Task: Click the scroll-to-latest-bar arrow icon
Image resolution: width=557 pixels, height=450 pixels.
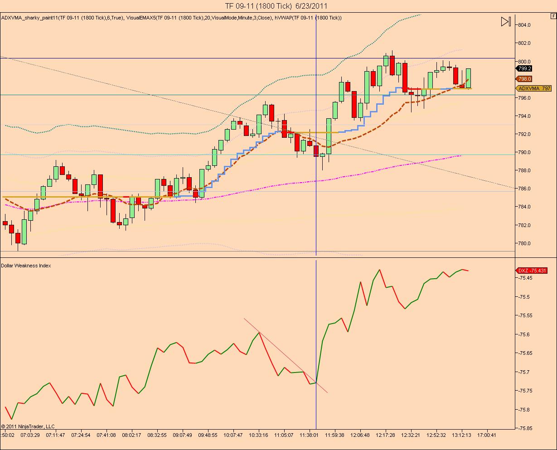Action: [x=506, y=21]
